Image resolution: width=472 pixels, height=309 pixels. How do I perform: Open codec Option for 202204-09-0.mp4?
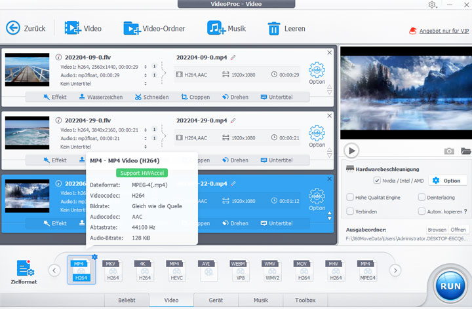pyautogui.click(x=317, y=72)
